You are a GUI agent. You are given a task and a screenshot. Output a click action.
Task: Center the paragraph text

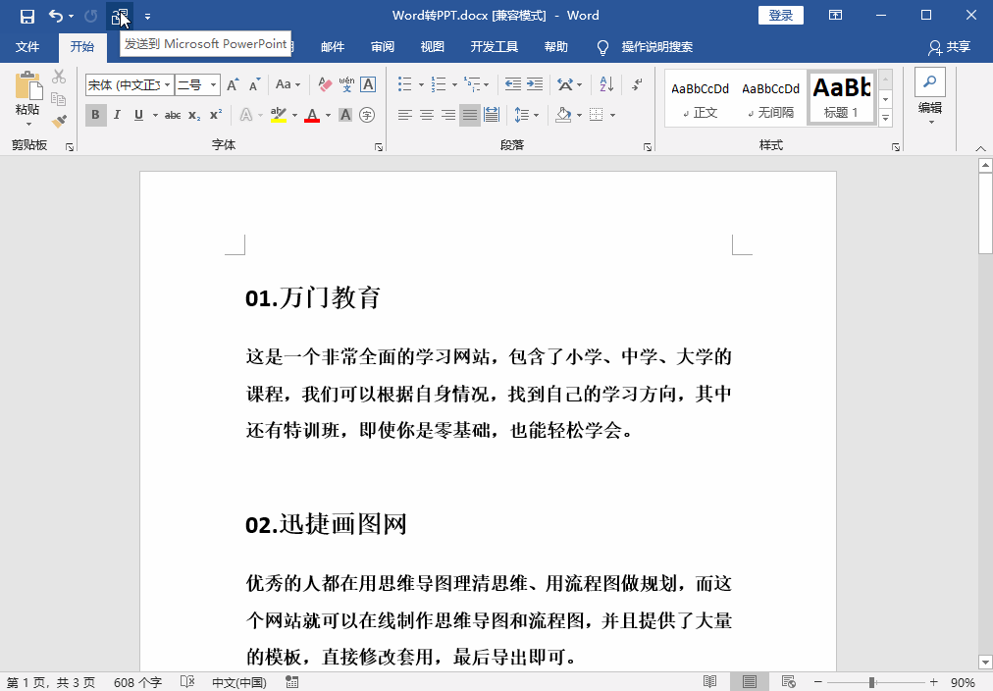tap(427, 115)
